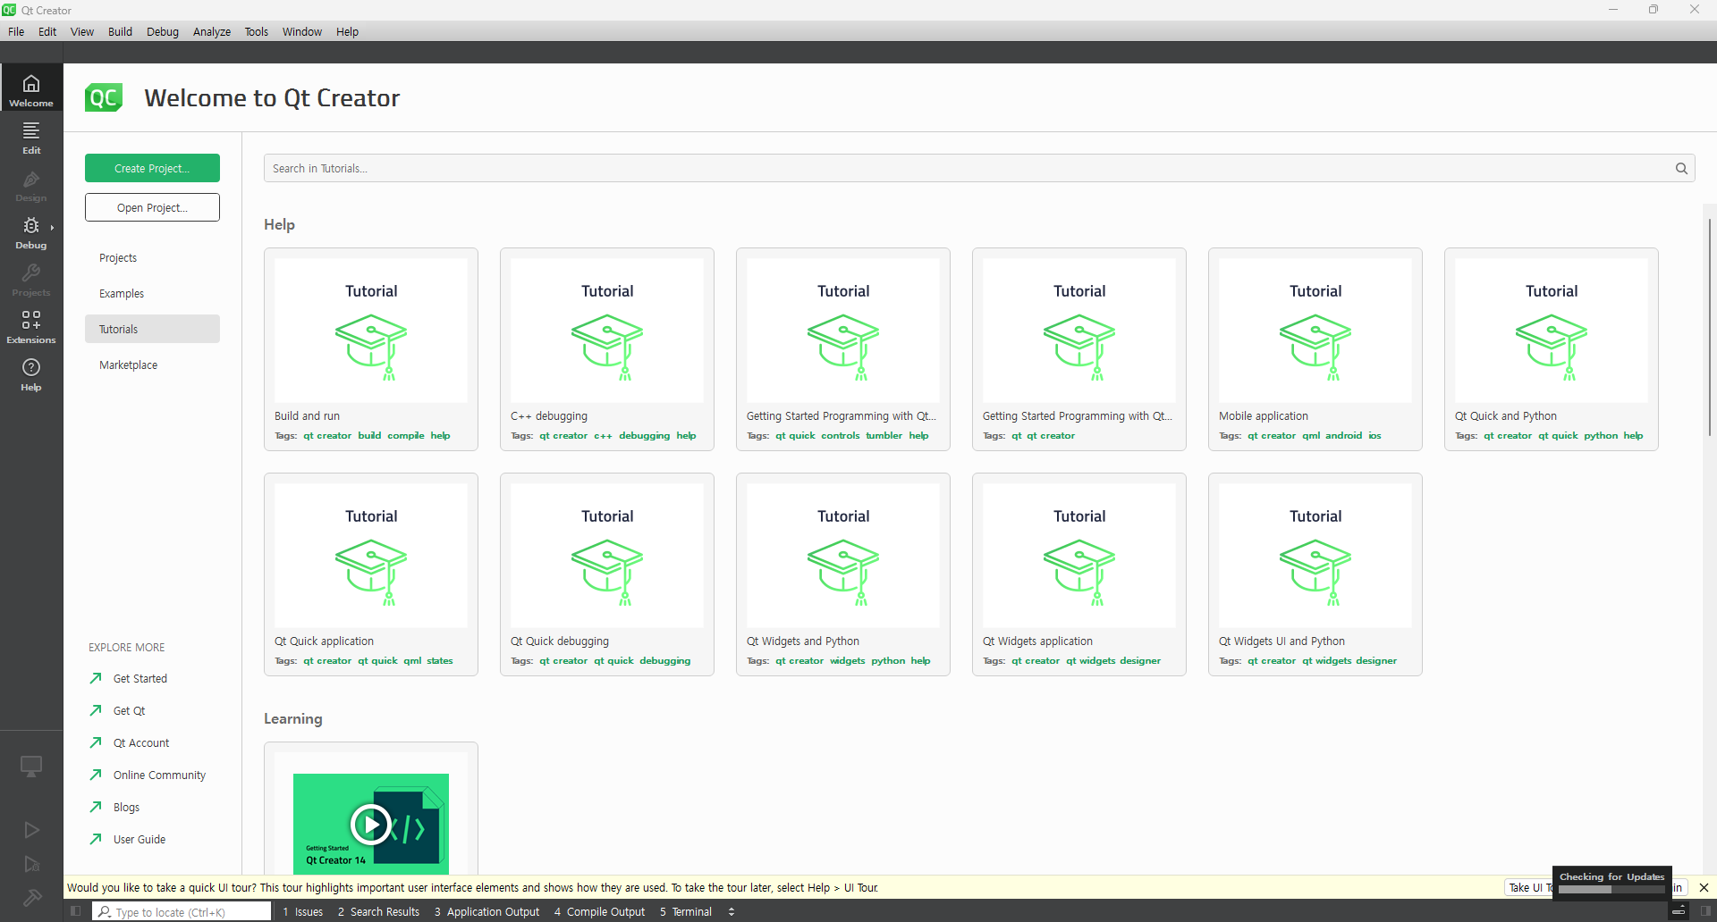Viewport: 1717px width, 922px height.
Task: Open the output panes arrow menu
Action: (x=732, y=911)
